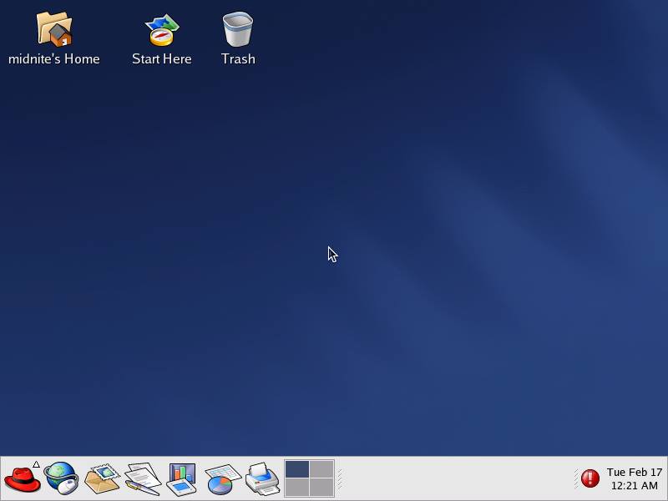Click the drag handle left of the alert icon

[578, 479]
